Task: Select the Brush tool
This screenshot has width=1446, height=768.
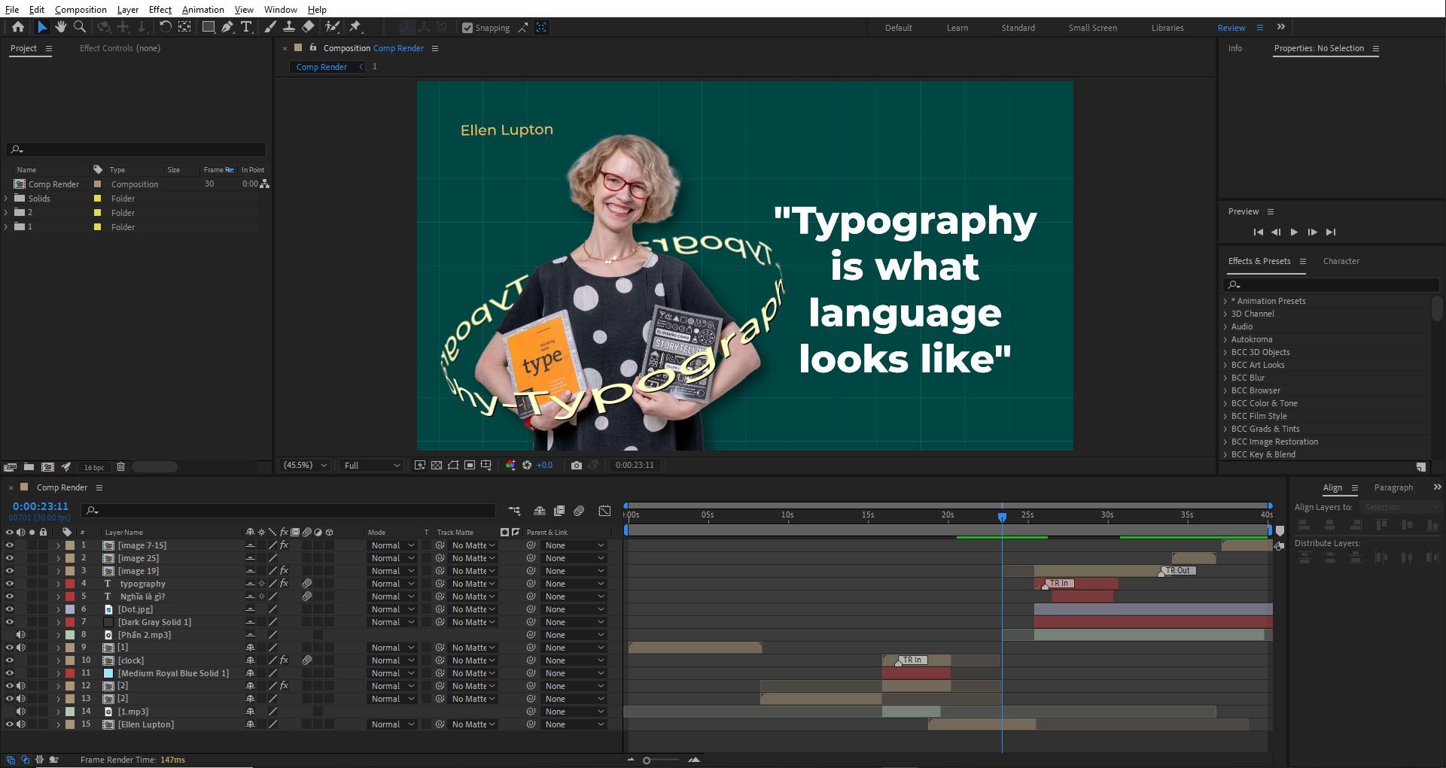Action: pos(270,27)
